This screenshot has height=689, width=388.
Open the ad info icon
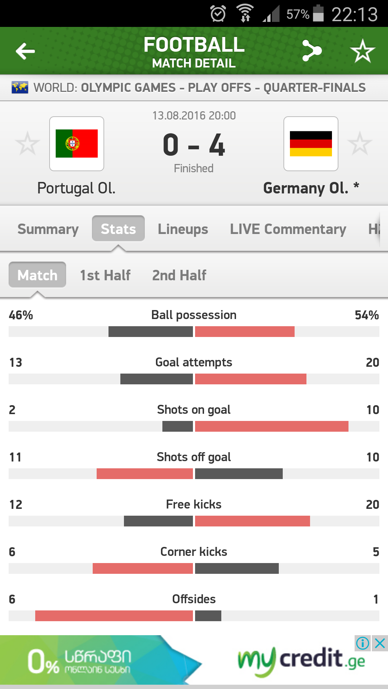pos(362,643)
